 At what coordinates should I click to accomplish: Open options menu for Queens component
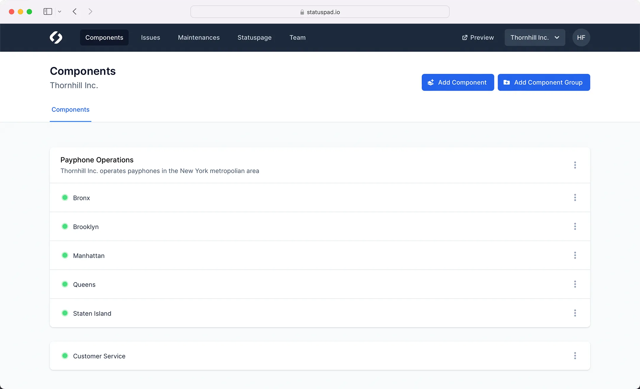click(x=575, y=284)
